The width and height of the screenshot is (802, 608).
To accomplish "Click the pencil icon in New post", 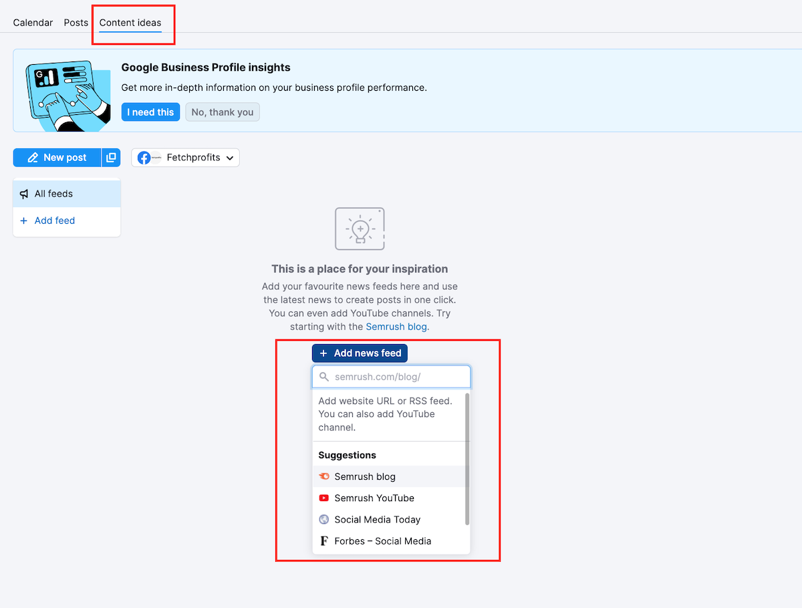I will pos(33,158).
